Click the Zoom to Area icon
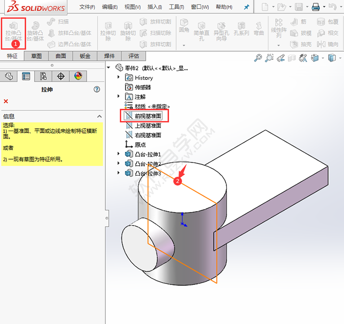 click(269, 58)
